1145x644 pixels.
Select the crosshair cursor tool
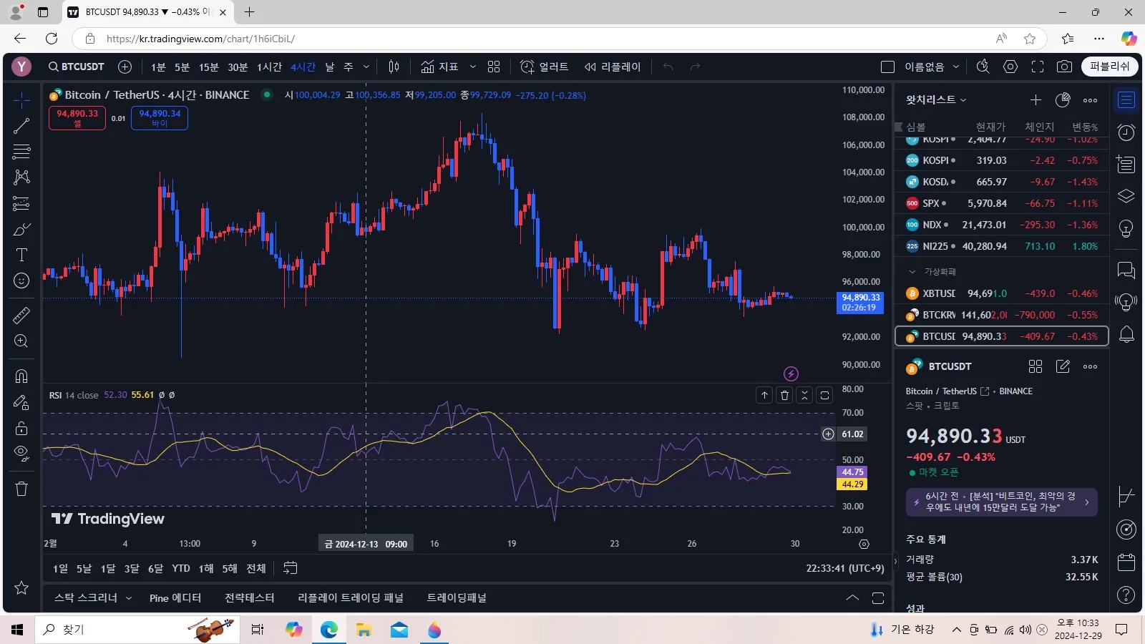21,100
